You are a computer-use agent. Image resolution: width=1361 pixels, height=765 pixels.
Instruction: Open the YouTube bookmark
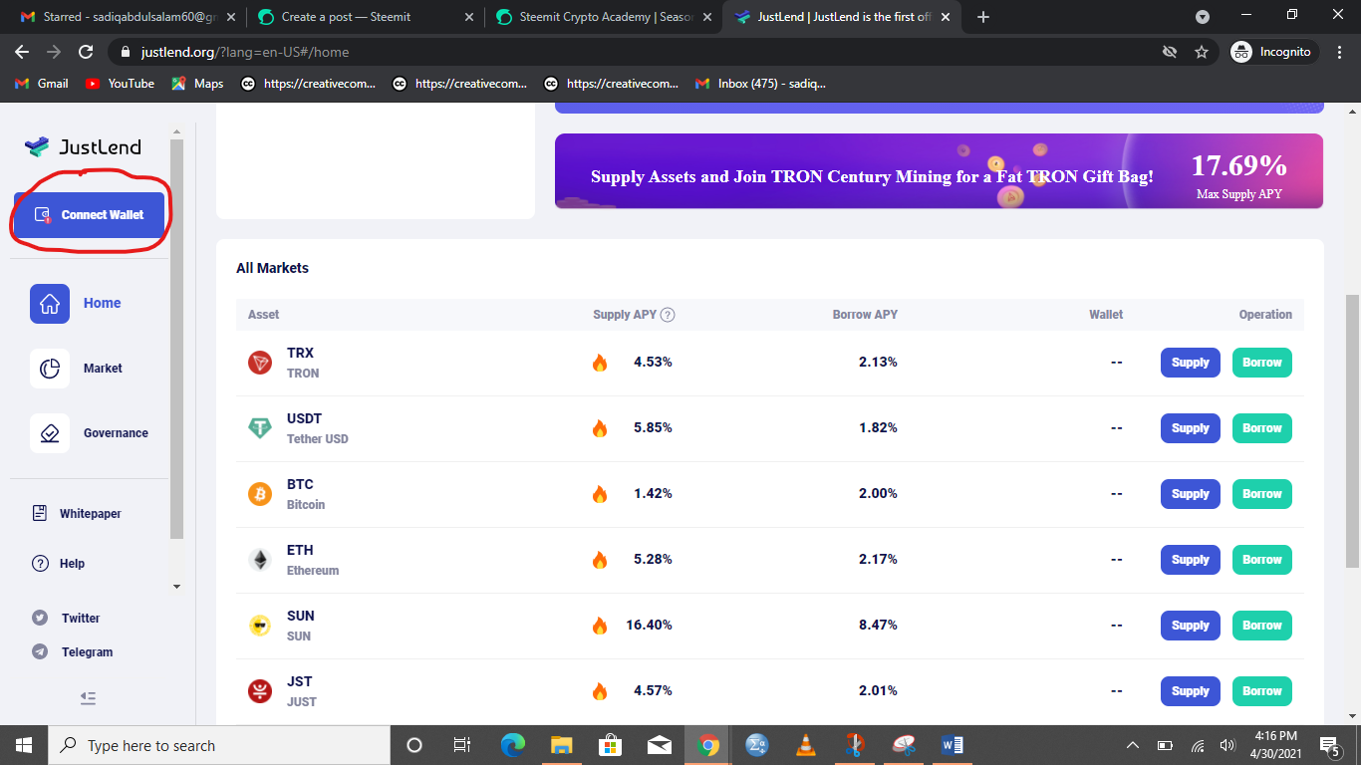tap(120, 84)
